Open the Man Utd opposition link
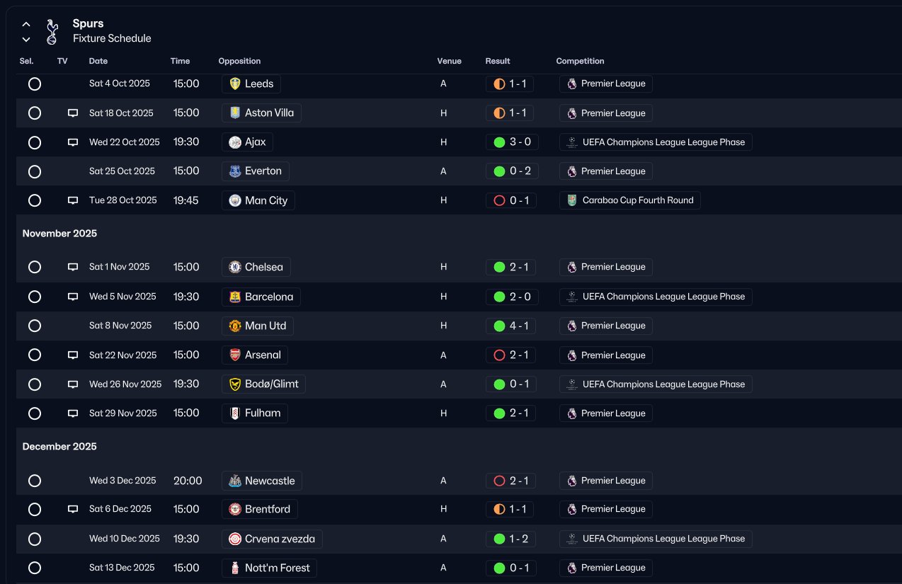Viewport: 902px width, 584px height. pyautogui.click(x=258, y=326)
